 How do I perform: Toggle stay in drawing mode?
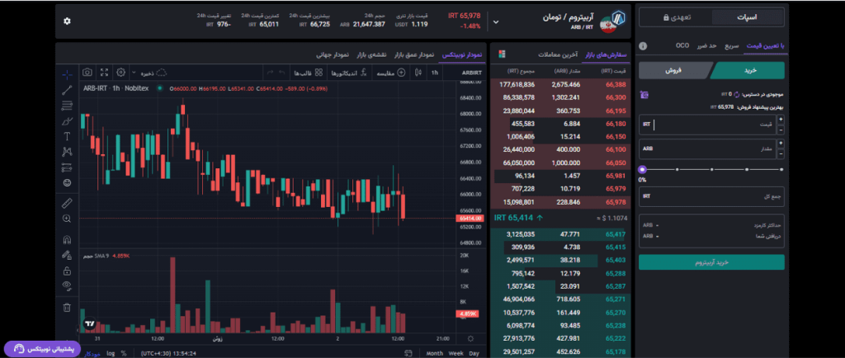[x=67, y=255]
